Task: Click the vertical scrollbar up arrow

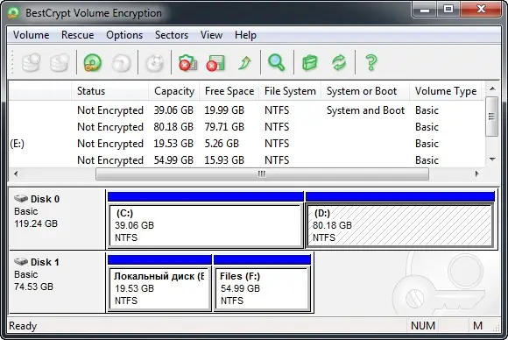Action: [492, 89]
